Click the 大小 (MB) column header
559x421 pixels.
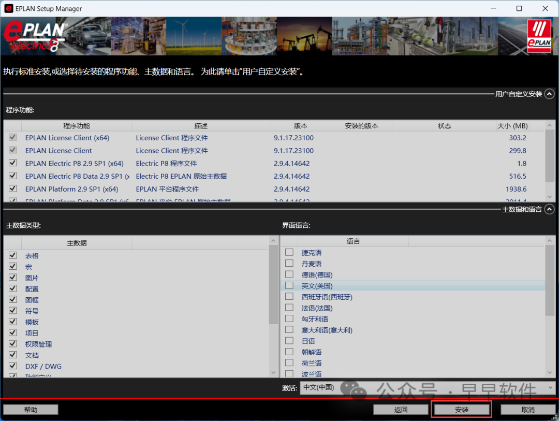pyautogui.click(x=512, y=126)
